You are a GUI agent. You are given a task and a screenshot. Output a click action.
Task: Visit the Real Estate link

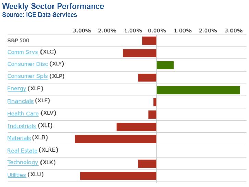coord(22,151)
